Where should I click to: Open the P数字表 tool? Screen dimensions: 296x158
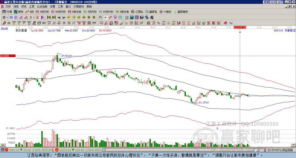click(x=75, y=12)
